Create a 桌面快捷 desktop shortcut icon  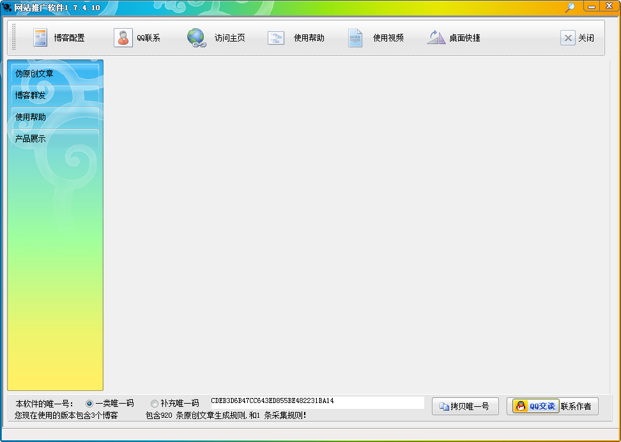(x=436, y=38)
